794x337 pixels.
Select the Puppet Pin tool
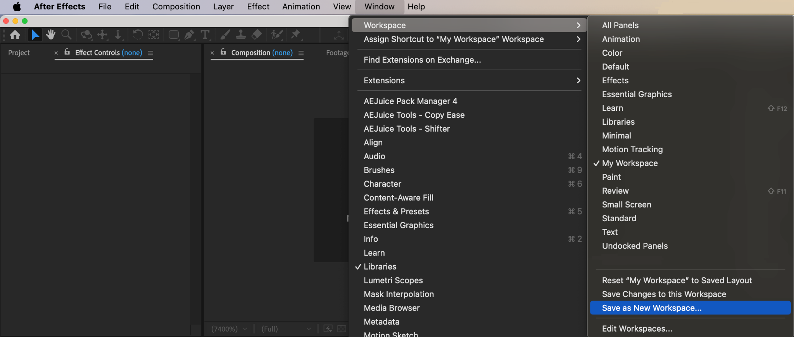(x=296, y=35)
